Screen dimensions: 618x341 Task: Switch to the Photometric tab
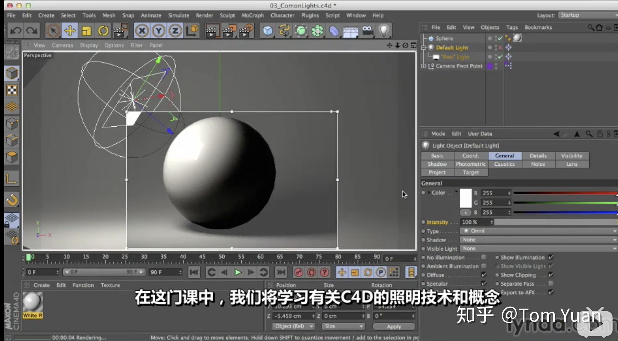471,164
